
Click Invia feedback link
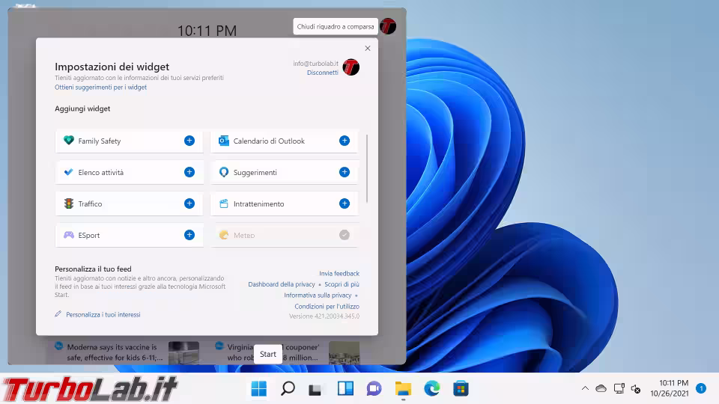pos(339,274)
